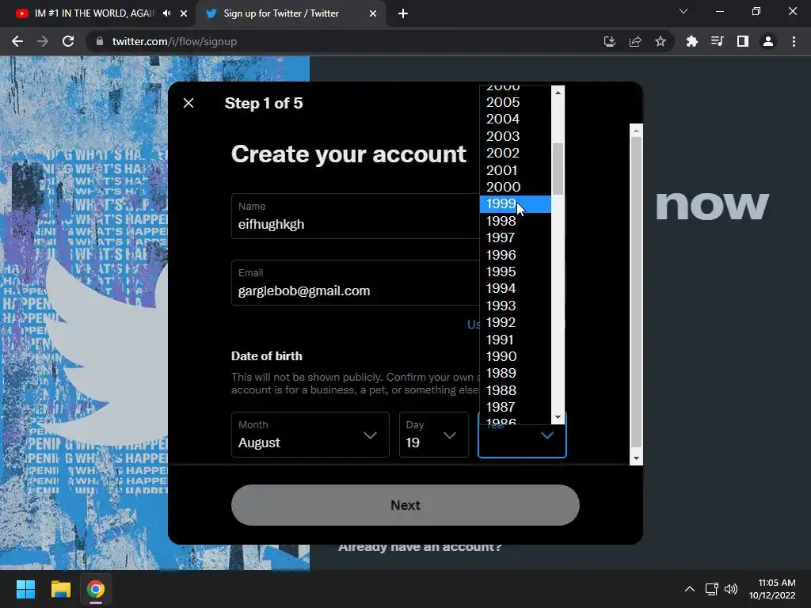Screen dimensions: 811x608
Task: Click the dialog scrollbar down arrow
Action: pyautogui.click(x=636, y=458)
